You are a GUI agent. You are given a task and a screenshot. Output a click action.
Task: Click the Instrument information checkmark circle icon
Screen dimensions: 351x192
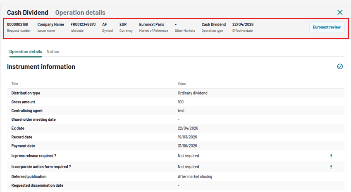click(x=340, y=66)
